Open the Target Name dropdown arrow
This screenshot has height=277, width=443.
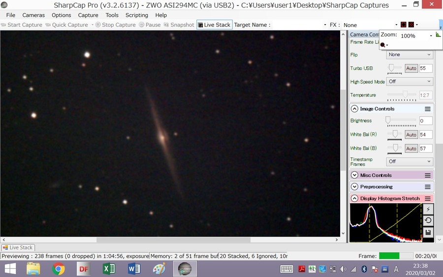pos(325,25)
